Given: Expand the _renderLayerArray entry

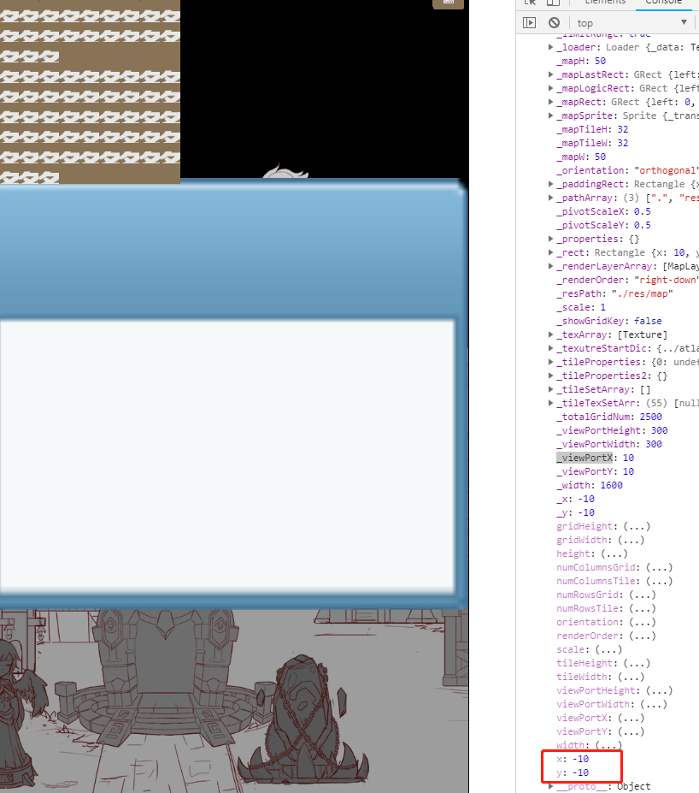Looking at the screenshot, I should coord(550,266).
